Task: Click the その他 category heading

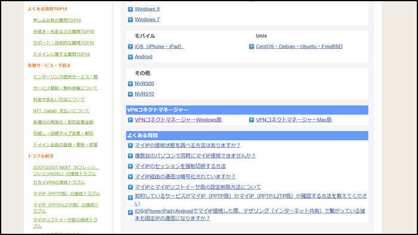Action: point(142,73)
